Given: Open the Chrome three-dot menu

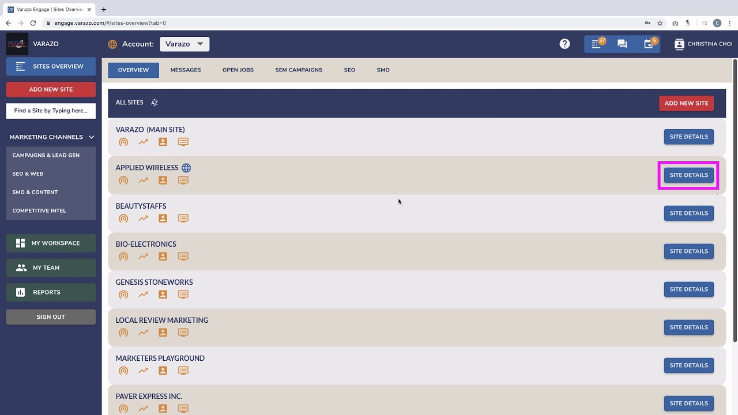Looking at the screenshot, I should click(730, 23).
